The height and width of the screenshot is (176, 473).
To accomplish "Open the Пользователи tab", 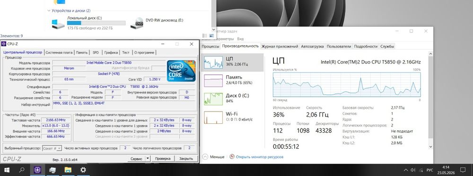I will [x=339, y=47].
